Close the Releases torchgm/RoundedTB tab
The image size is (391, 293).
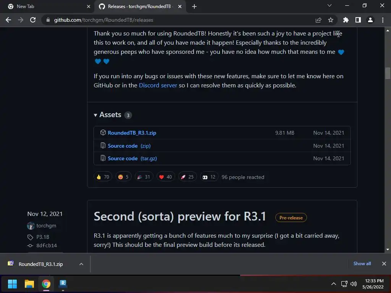(180, 6)
